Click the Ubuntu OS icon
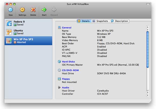Screen dimensions: 156x109 9,32
